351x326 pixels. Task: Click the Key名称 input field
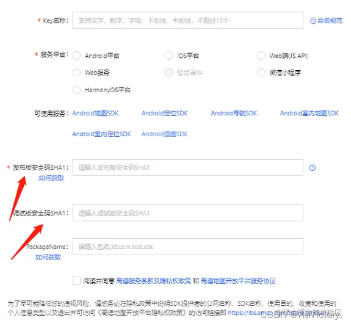click(188, 20)
